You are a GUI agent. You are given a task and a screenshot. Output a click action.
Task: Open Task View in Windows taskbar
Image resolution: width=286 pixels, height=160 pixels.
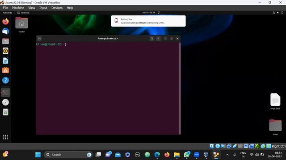[98, 155]
